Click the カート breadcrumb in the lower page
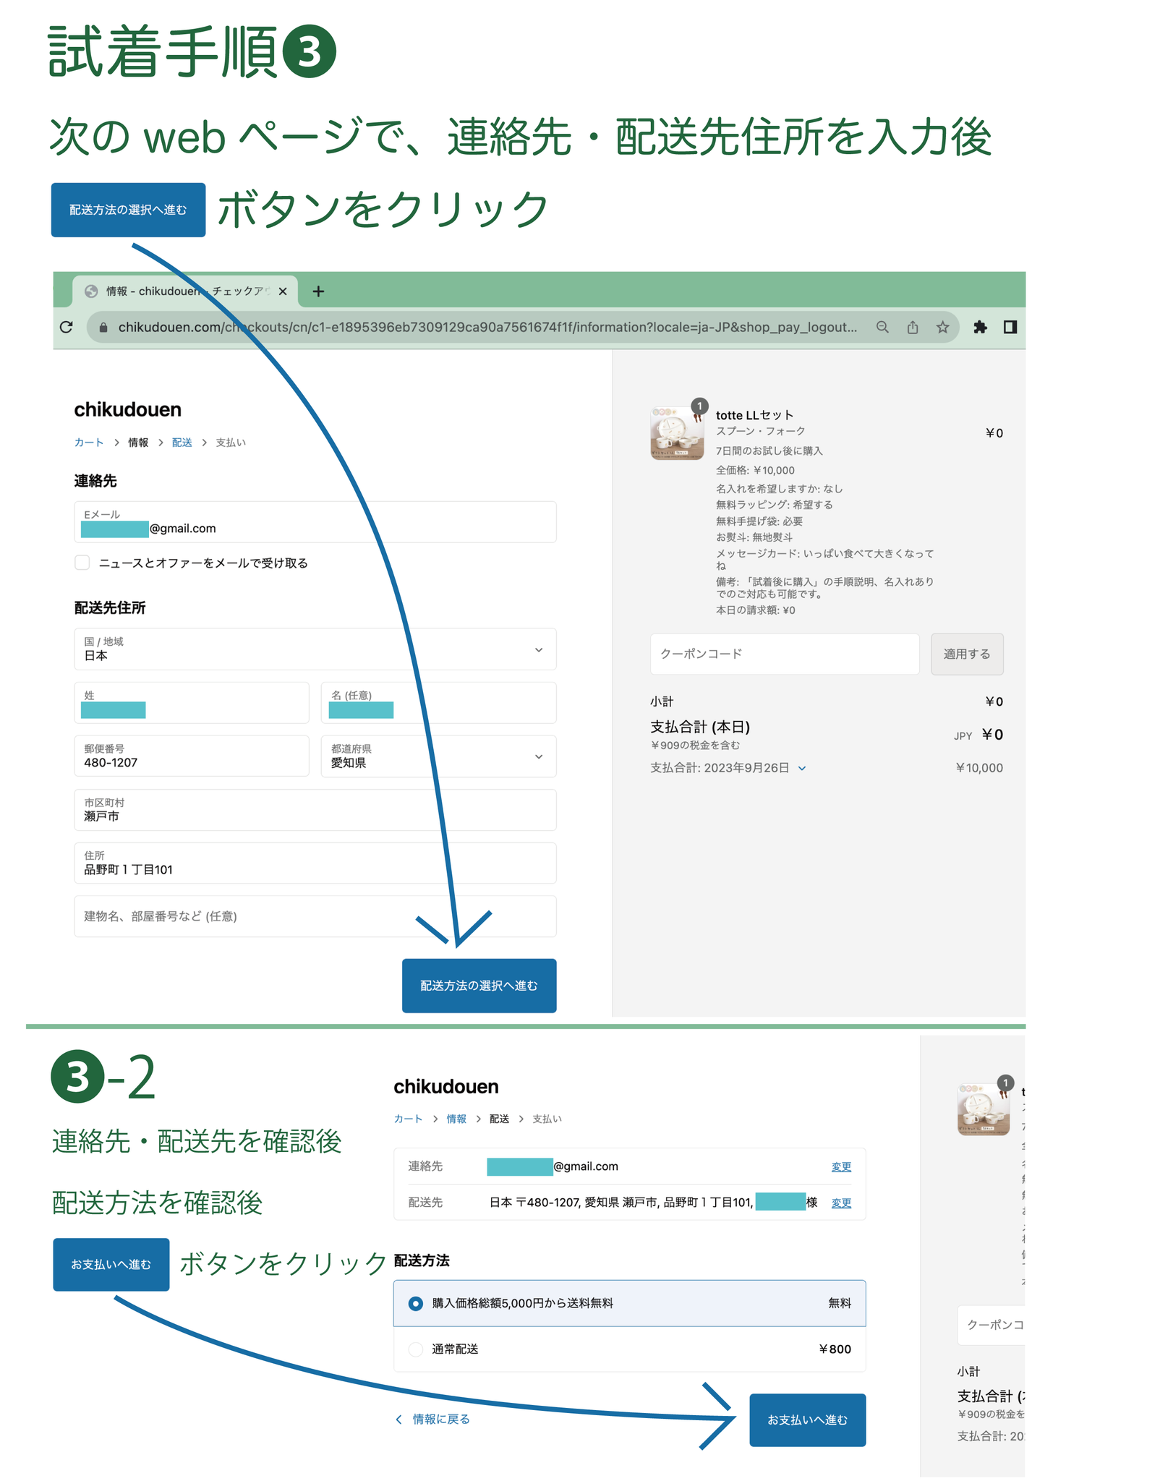Viewport: 1160px width, 1481px height. 408,1119
